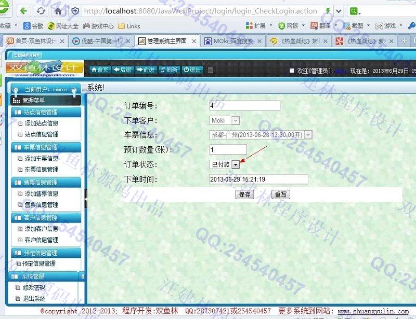Open www.shuangyulin.com footer link
The height and width of the screenshot is (319, 416).
tap(373, 311)
